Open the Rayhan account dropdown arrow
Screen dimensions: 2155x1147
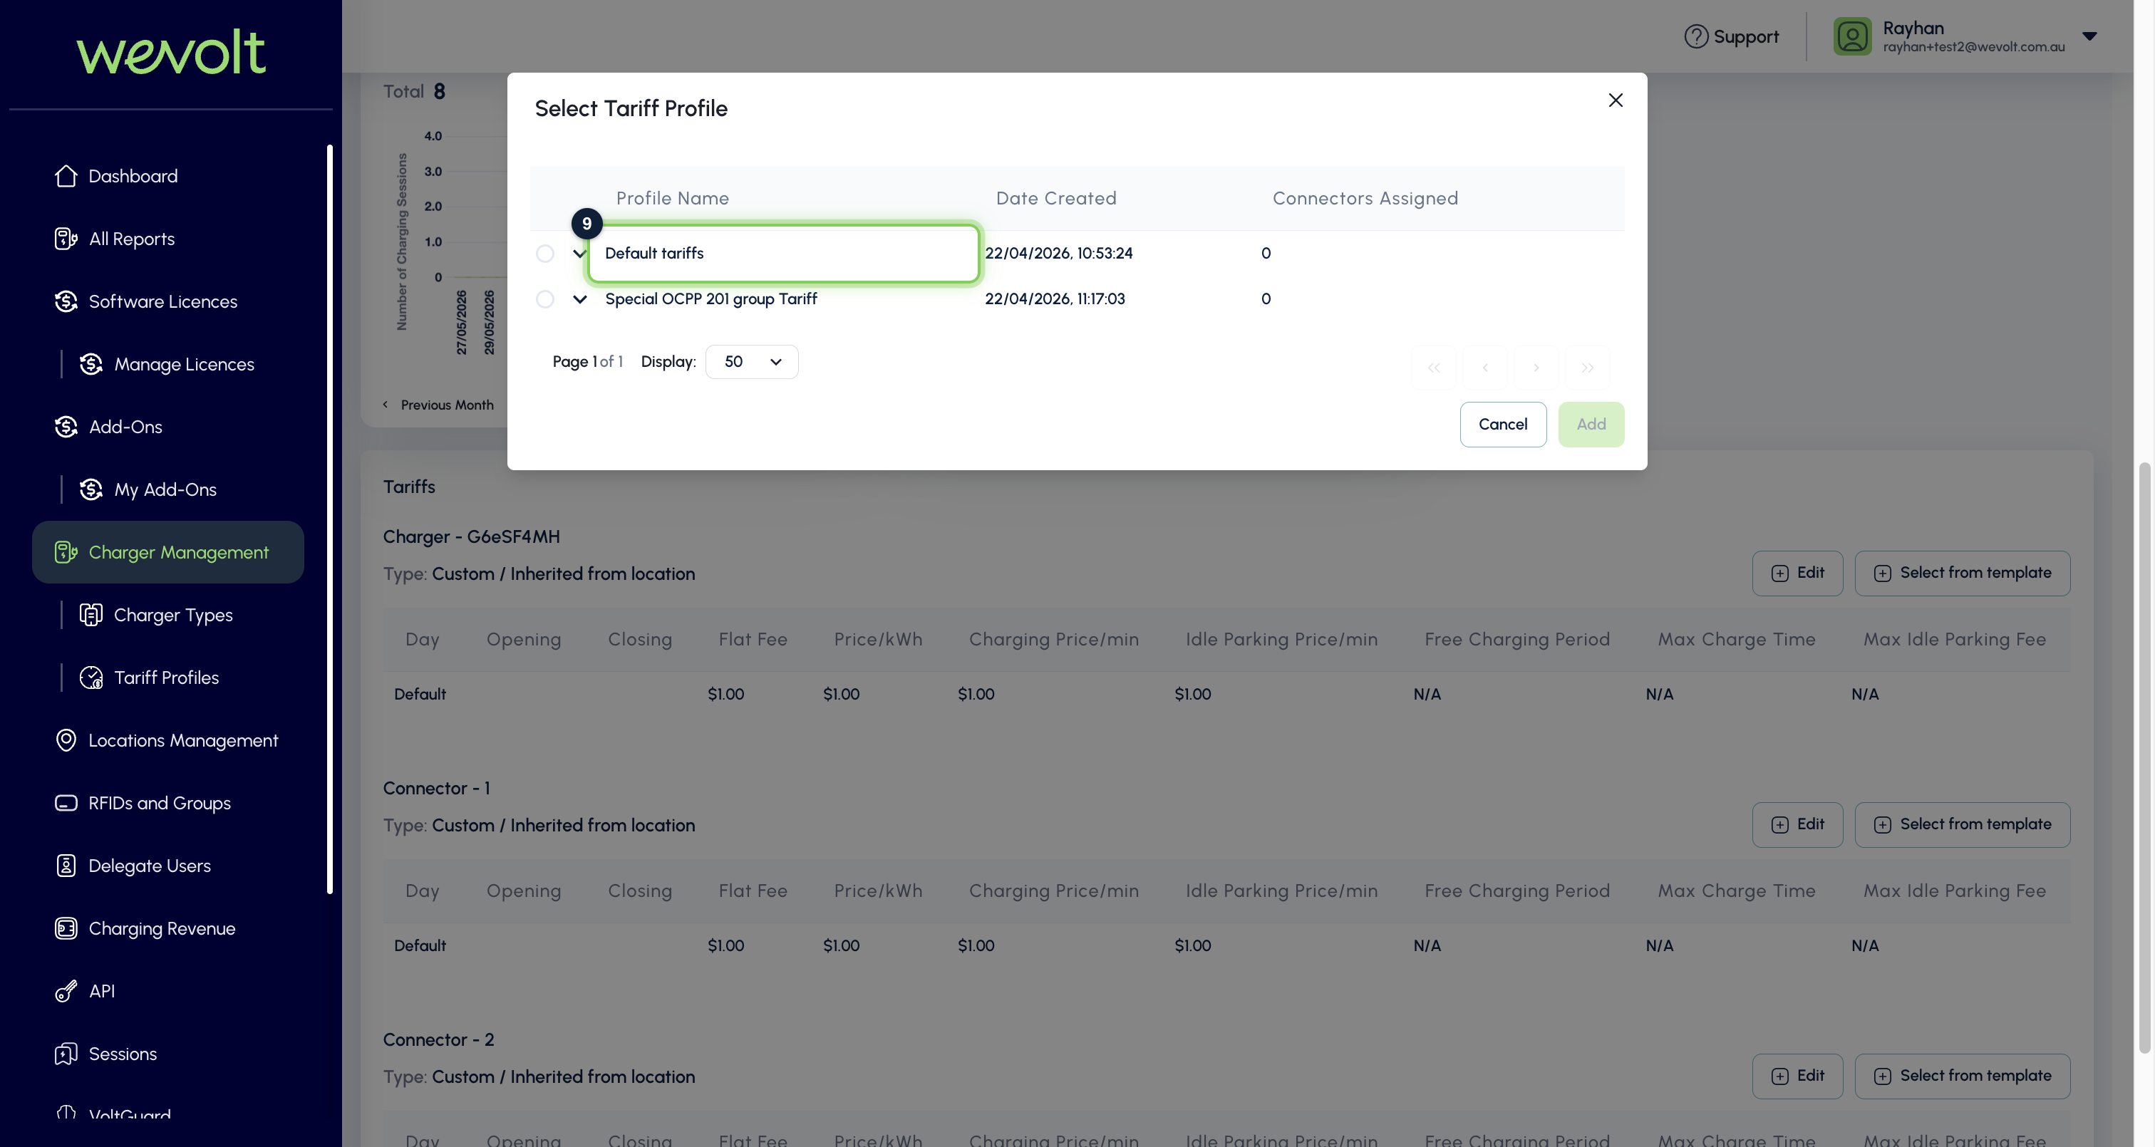click(x=2089, y=36)
